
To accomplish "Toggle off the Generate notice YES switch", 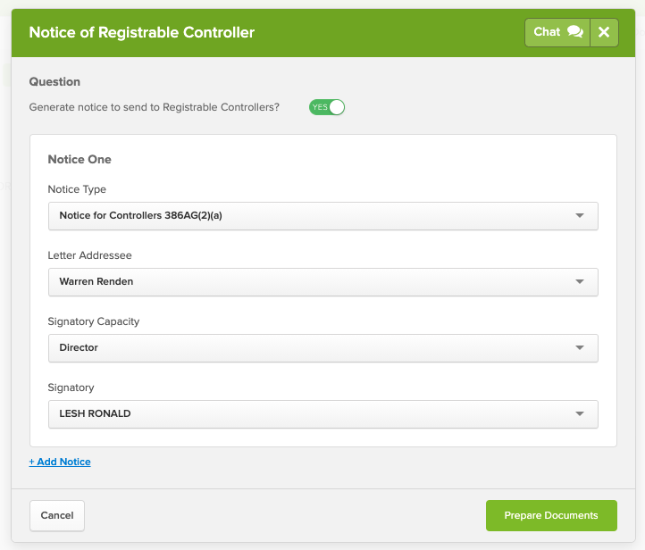I will pos(326,107).
